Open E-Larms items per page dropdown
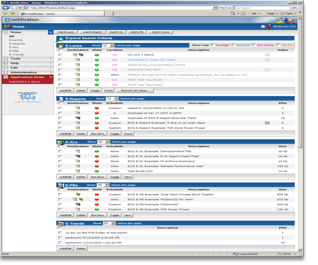318x265 pixels. point(112,46)
